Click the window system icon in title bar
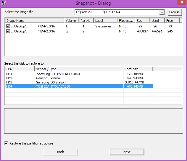 pos(3,3)
